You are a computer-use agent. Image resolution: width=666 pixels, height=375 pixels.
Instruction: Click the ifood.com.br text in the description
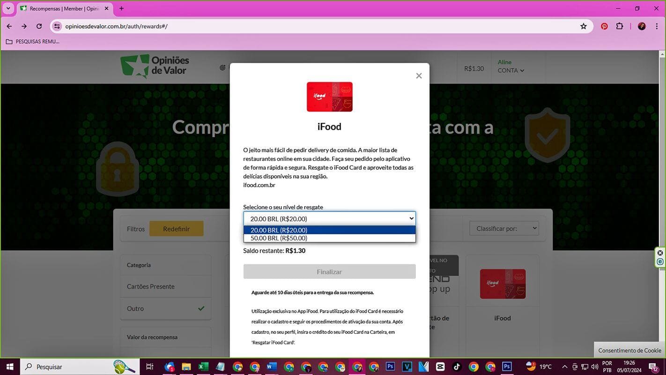[259, 185]
